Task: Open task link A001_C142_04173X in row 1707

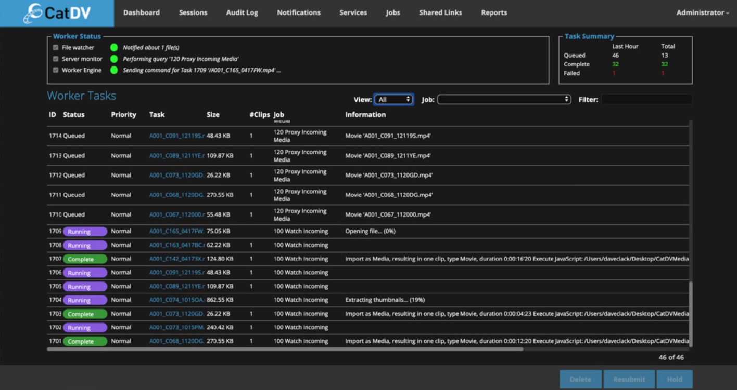Action: point(177,259)
